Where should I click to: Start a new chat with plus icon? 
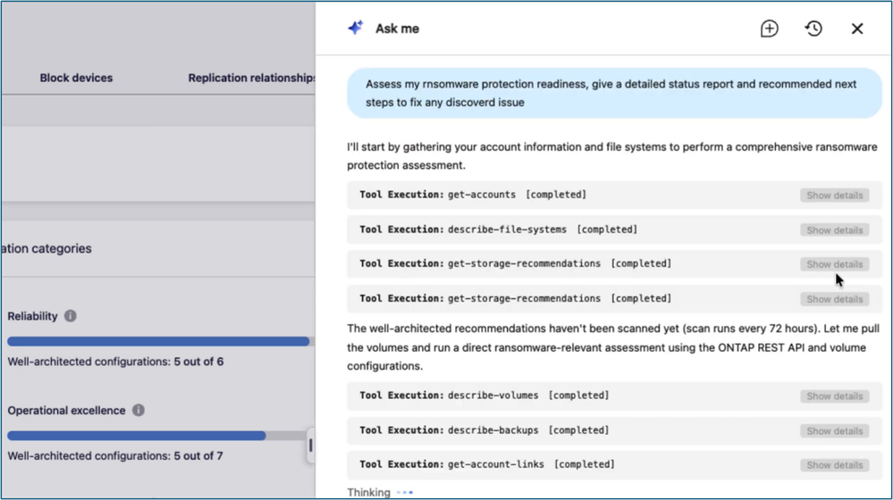[x=769, y=29]
